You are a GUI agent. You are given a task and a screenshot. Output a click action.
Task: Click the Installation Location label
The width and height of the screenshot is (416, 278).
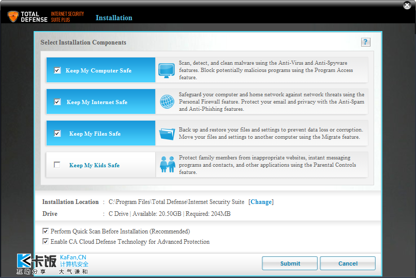pyautogui.click(x=70, y=202)
